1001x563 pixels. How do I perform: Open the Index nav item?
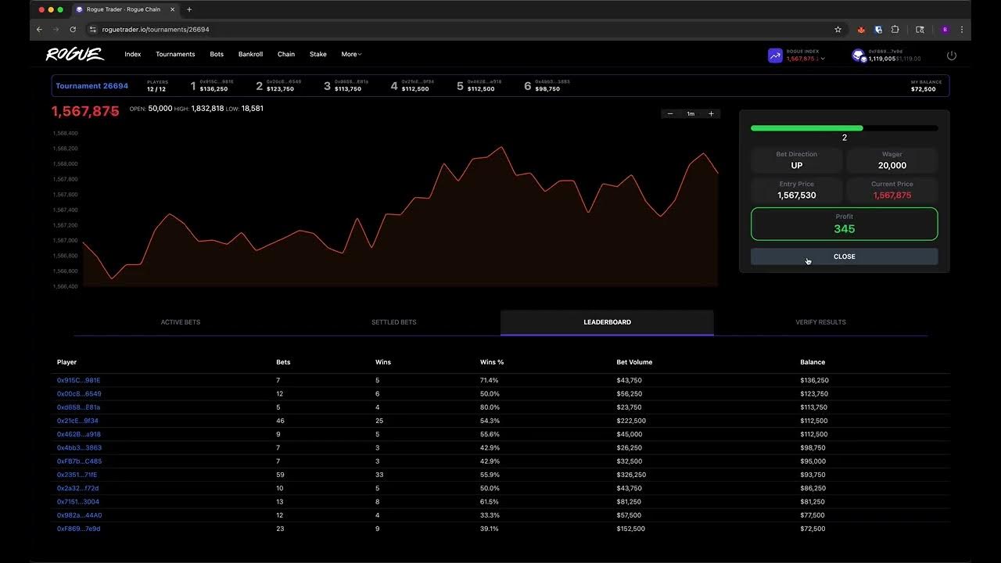133,54
